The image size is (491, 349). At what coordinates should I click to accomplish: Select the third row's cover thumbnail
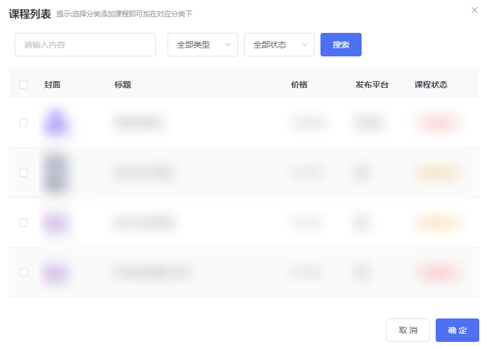[x=56, y=223]
